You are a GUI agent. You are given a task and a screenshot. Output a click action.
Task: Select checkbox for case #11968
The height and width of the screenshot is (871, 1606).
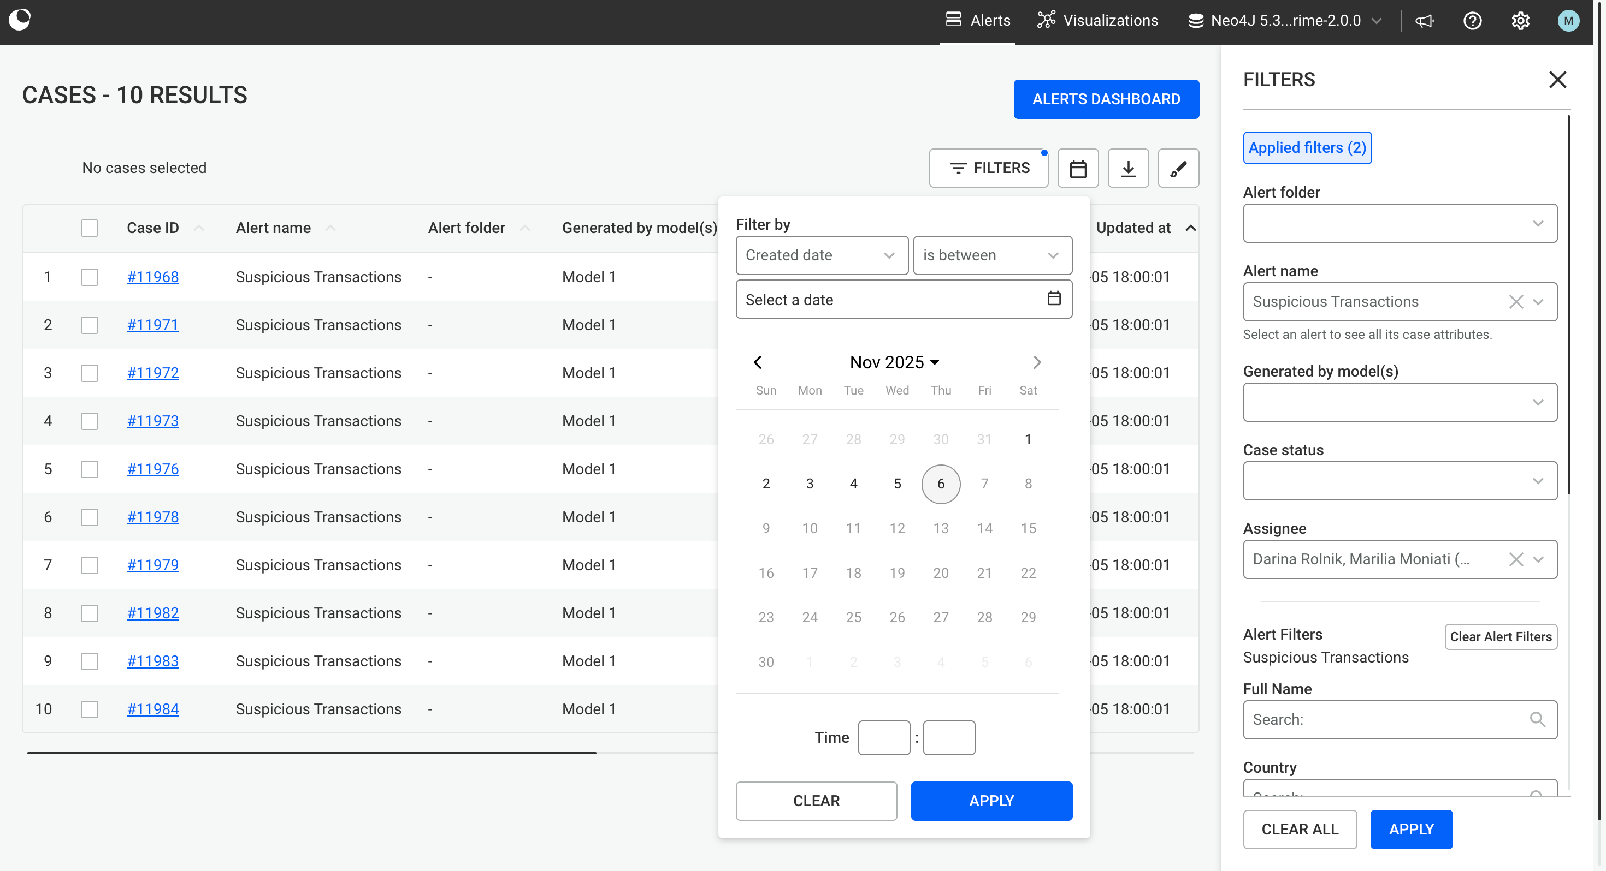click(x=89, y=277)
